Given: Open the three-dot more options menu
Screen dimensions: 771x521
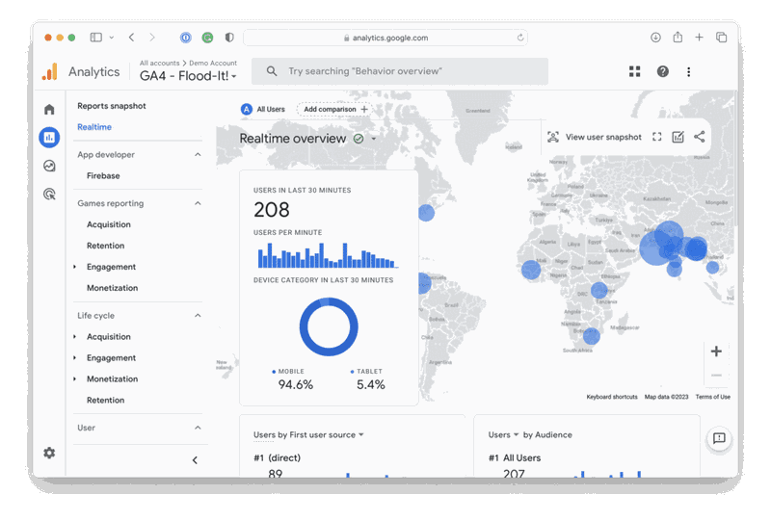Looking at the screenshot, I should (x=688, y=72).
